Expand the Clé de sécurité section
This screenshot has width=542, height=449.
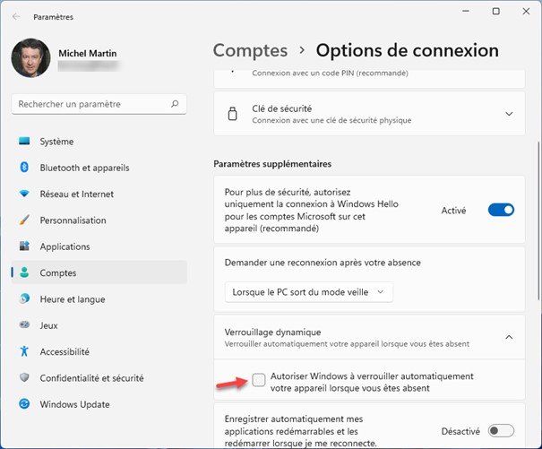pyautogui.click(x=509, y=114)
